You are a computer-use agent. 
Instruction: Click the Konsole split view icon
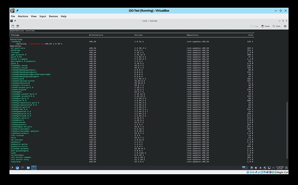pos(18,26)
